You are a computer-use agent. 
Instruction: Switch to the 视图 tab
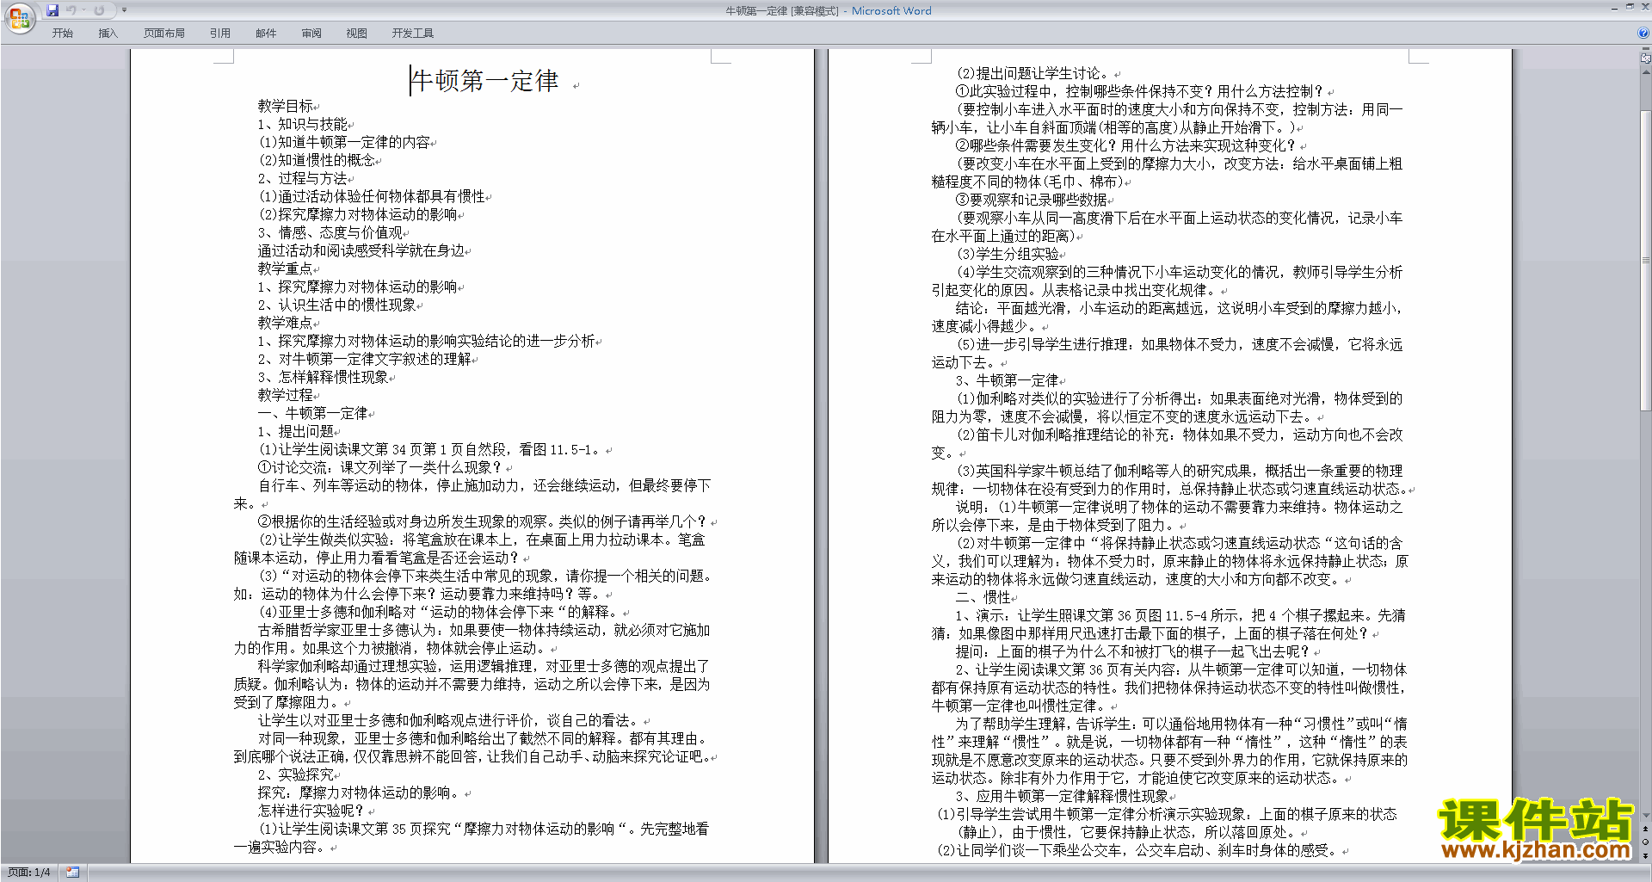[x=357, y=34]
